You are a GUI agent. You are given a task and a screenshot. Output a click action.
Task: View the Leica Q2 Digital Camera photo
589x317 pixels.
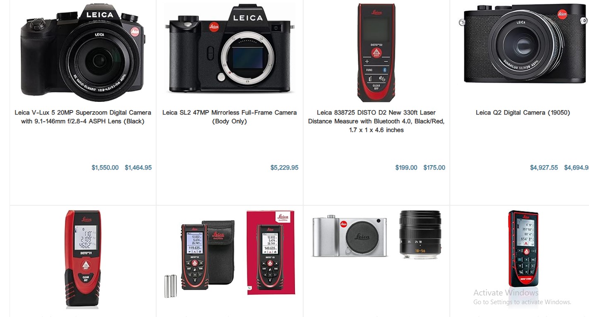pyautogui.click(x=524, y=44)
